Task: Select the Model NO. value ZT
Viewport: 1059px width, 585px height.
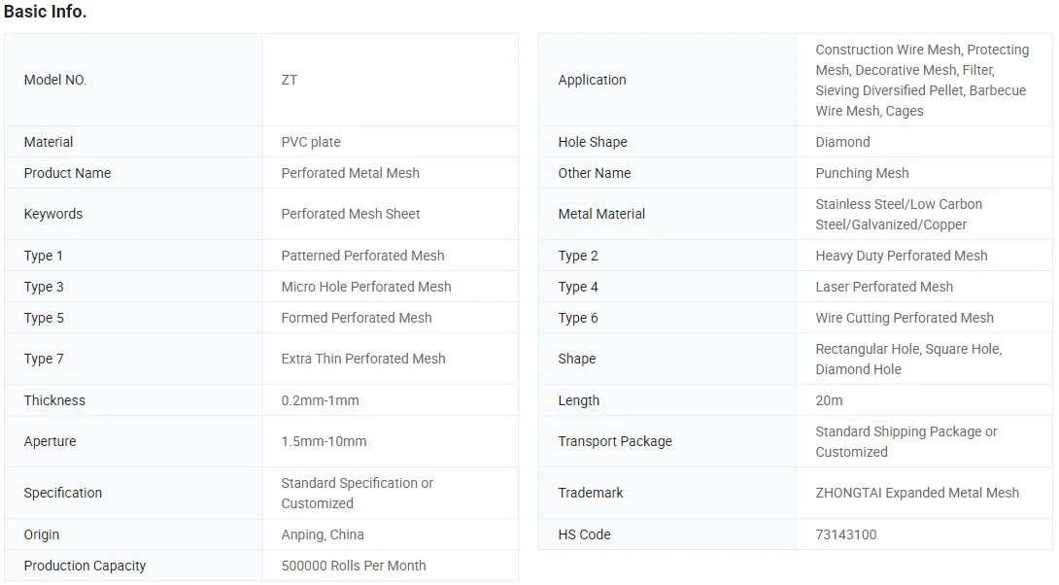Action: (290, 80)
